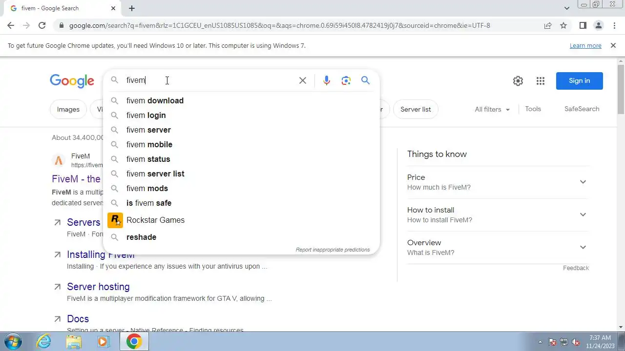Open Windows Explorer folder in taskbar
The height and width of the screenshot is (351, 625).
pos(74,341)
